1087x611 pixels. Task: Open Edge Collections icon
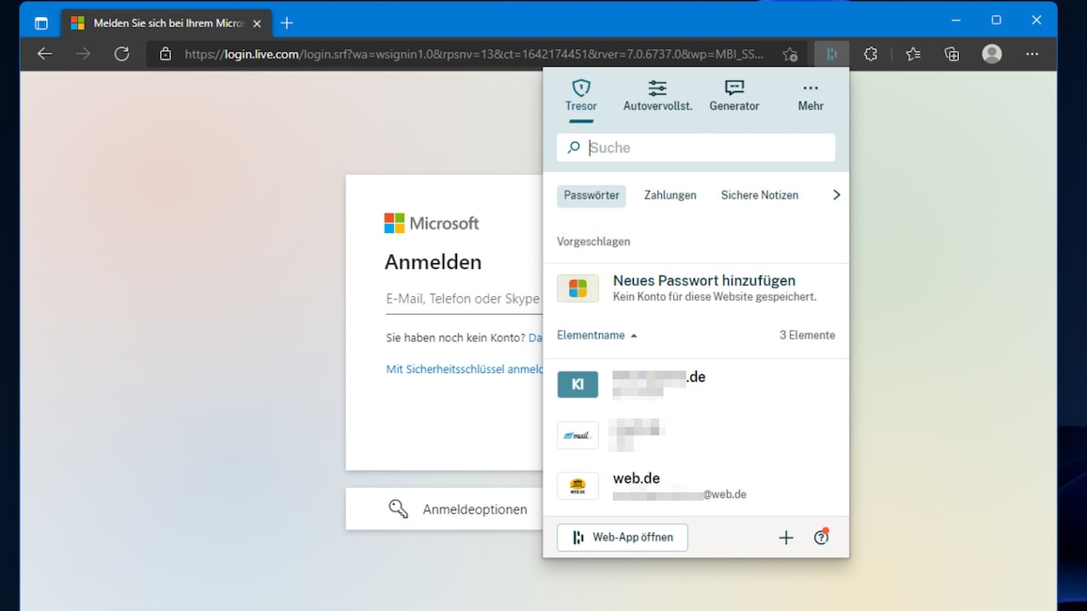coord(951,54)
